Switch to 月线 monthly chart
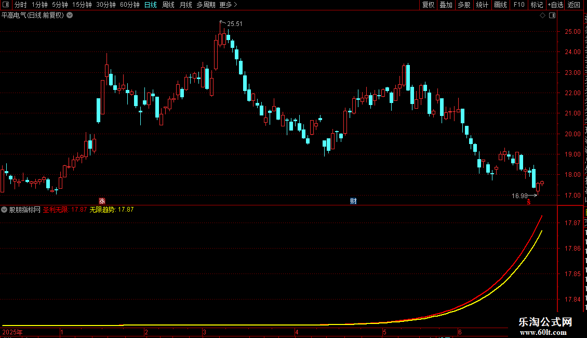Viewport: 587px width, 338px height. coord(185,5)
